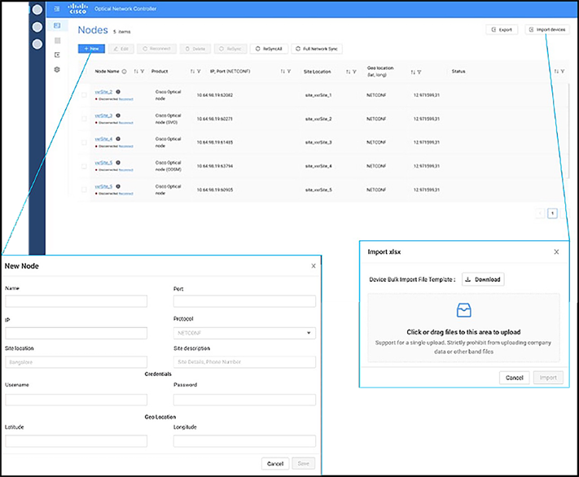This screenshot has width=579, height=477.
Task: Close the New Node dialog
Action: (314, 266)
